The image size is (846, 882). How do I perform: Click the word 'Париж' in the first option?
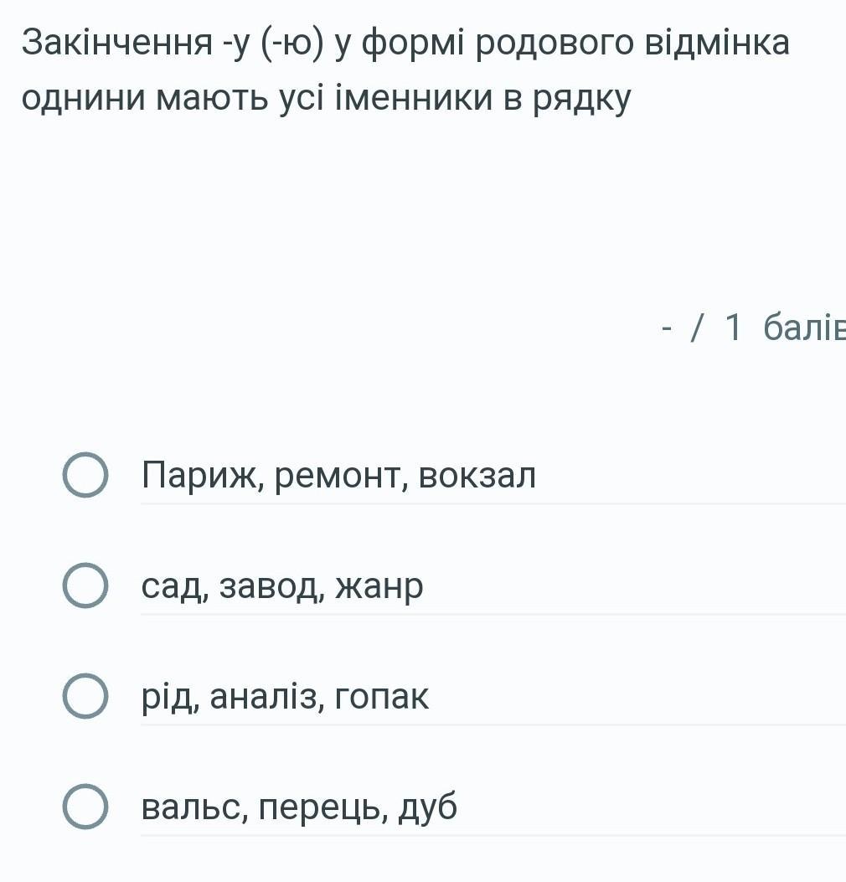pos(203,476)
